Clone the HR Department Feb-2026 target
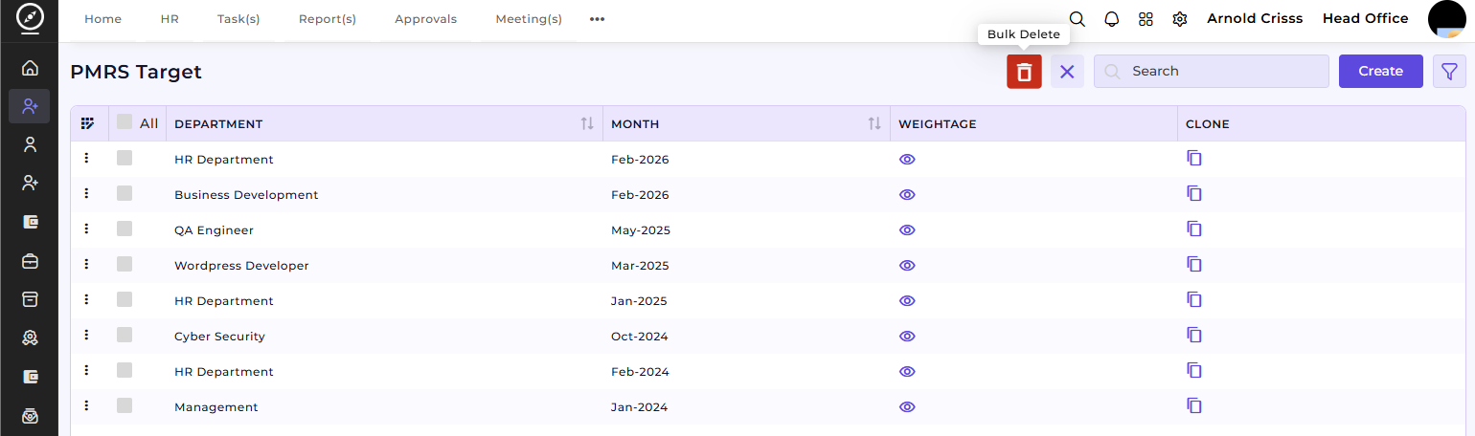This screenshot has width=1475, height=436. 1194,158
